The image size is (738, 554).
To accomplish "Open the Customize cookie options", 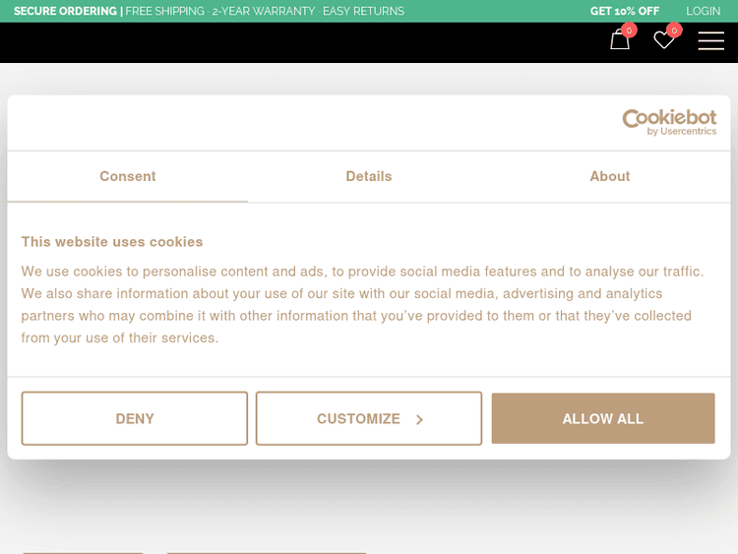I will pos(358,418).
